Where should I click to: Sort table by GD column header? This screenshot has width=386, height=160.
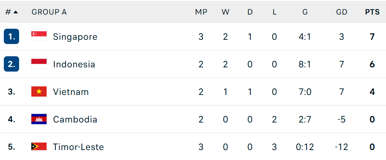click(x=342, y=12)
